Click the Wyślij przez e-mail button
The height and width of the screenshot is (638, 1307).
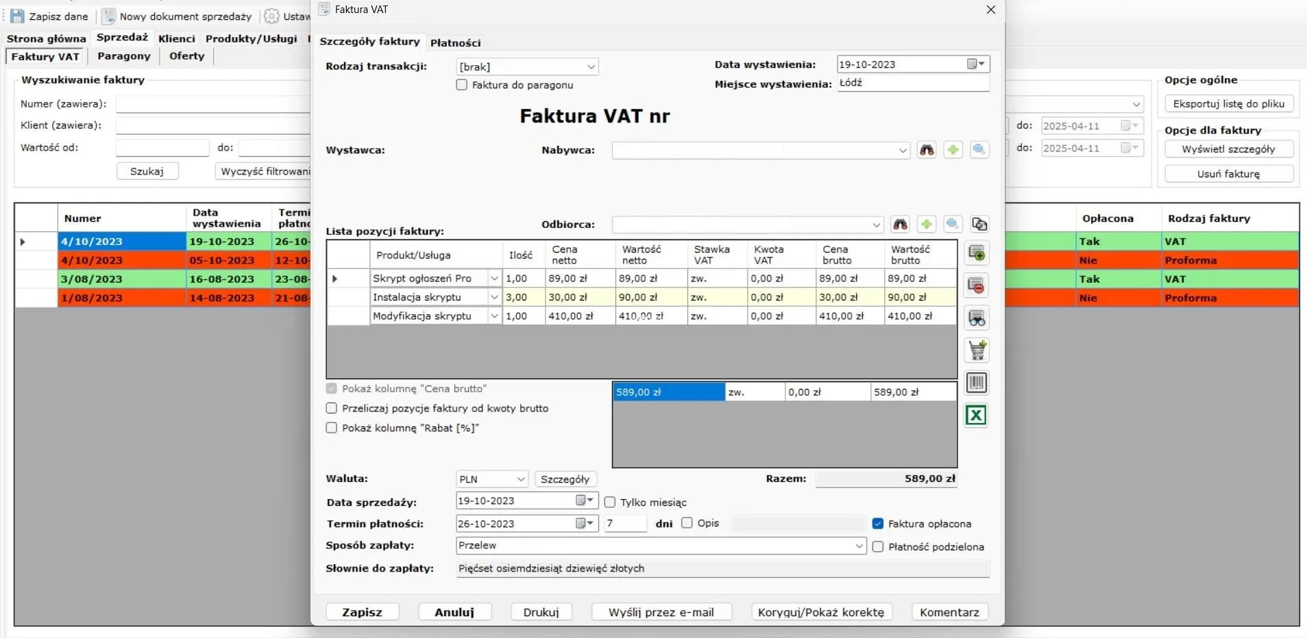point(661,612)
